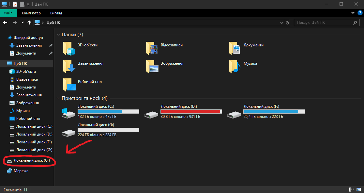Select top-level Локальний диск (G:) listed before Мережа
This screenshot has width=364, height=193.
click(x=32, y=160)
